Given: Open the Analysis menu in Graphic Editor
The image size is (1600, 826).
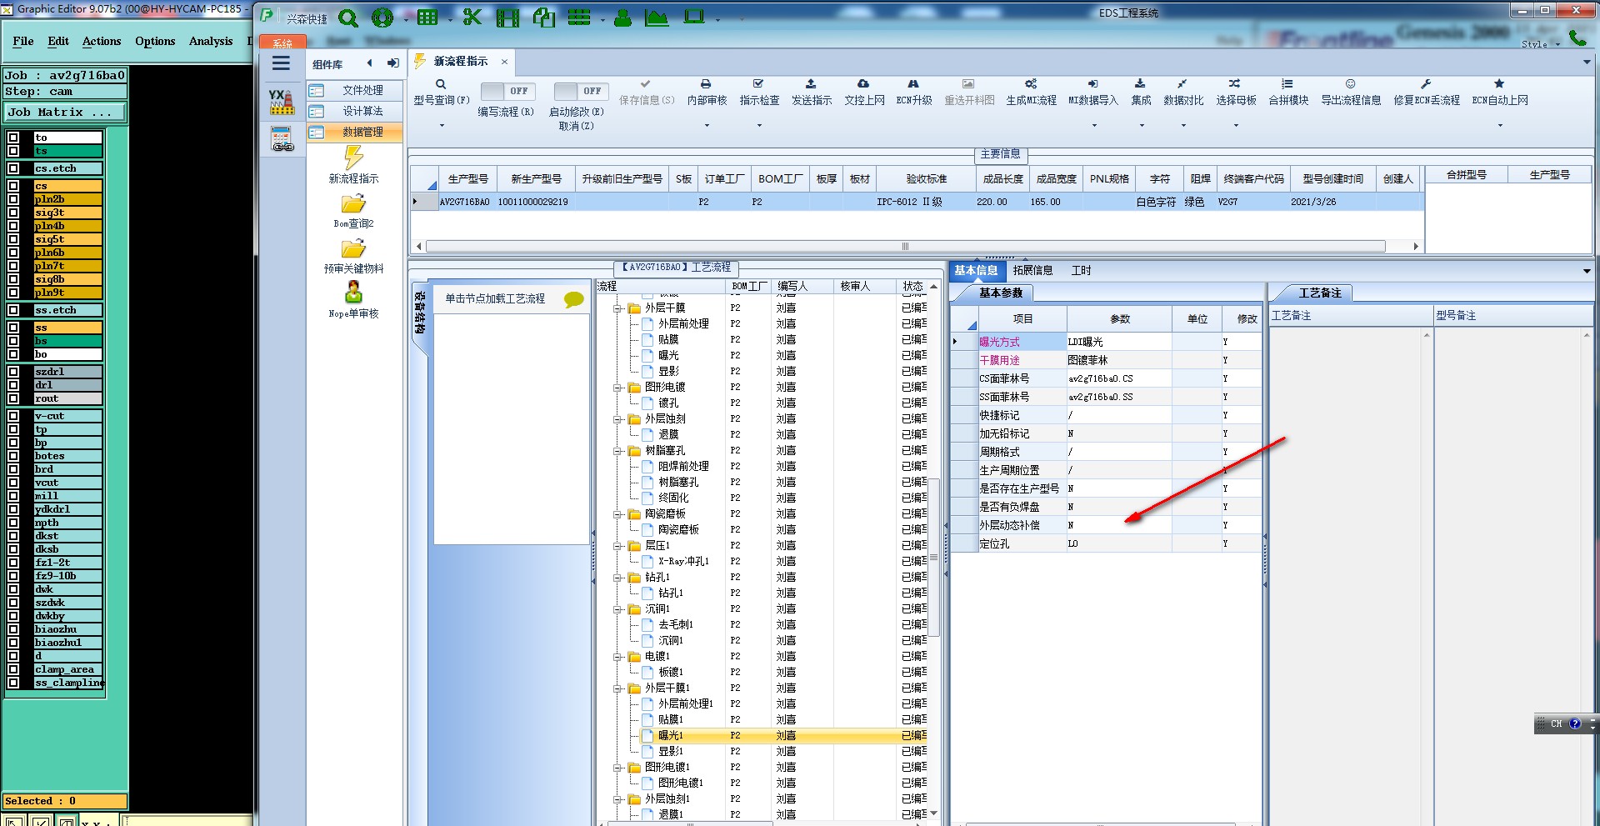Looking at the screenshot, I should (211, 41).
